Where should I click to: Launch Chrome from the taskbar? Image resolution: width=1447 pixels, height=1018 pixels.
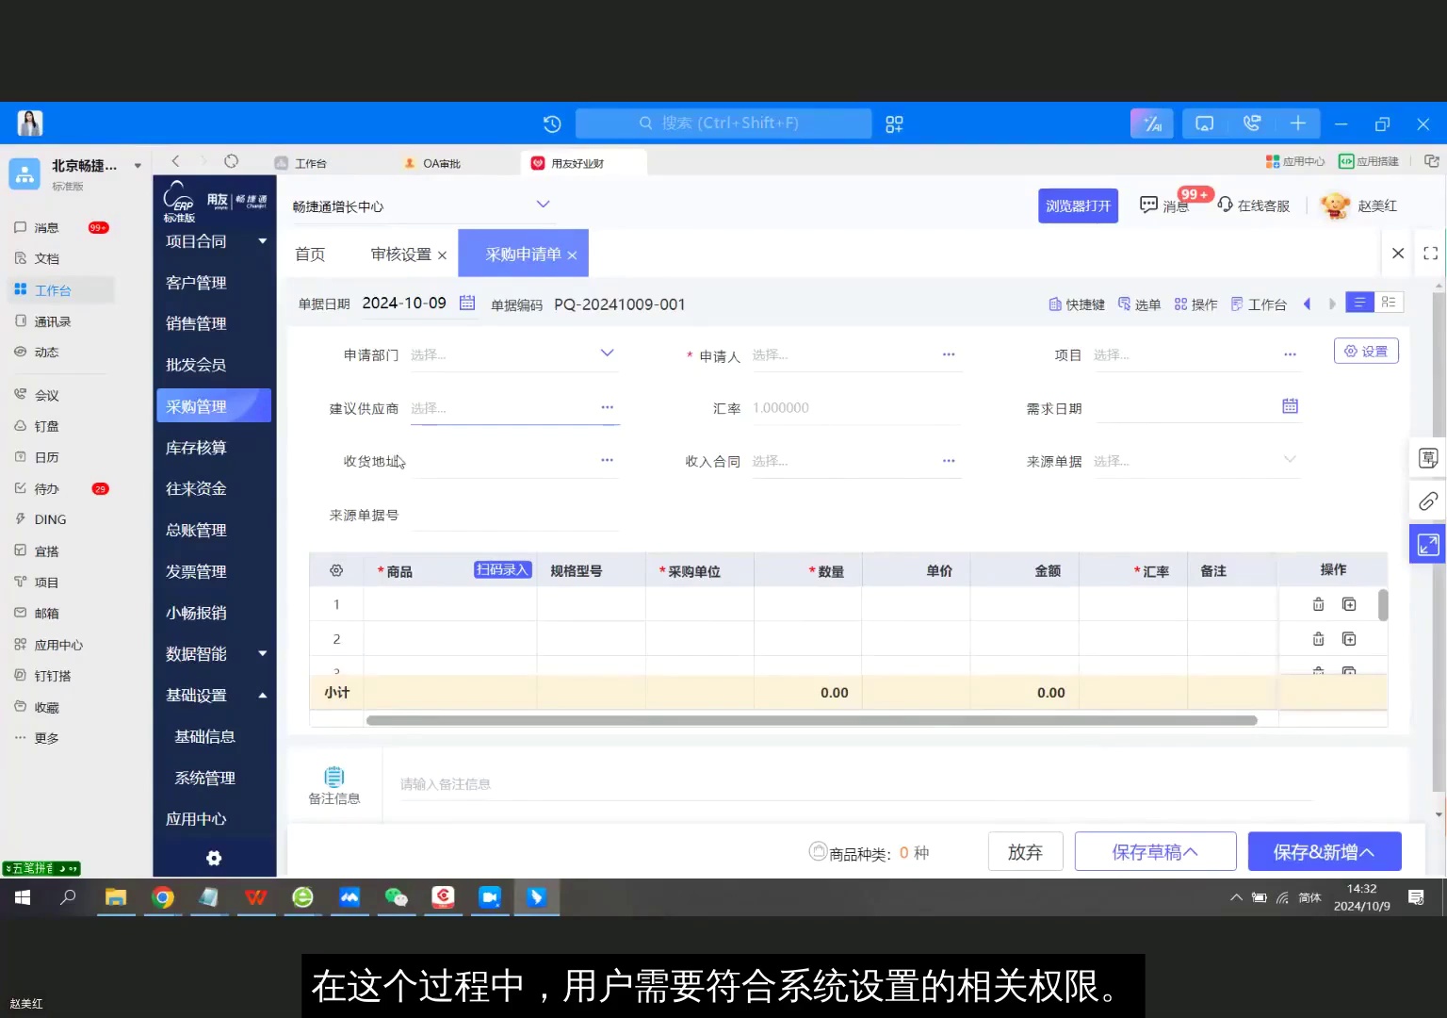pos(163,897)
